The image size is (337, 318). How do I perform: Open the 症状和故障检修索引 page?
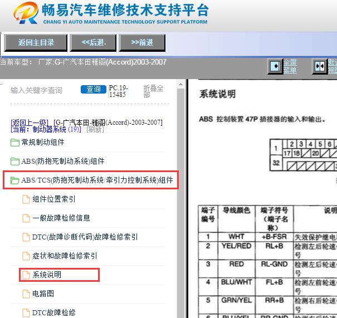point(65,256)
